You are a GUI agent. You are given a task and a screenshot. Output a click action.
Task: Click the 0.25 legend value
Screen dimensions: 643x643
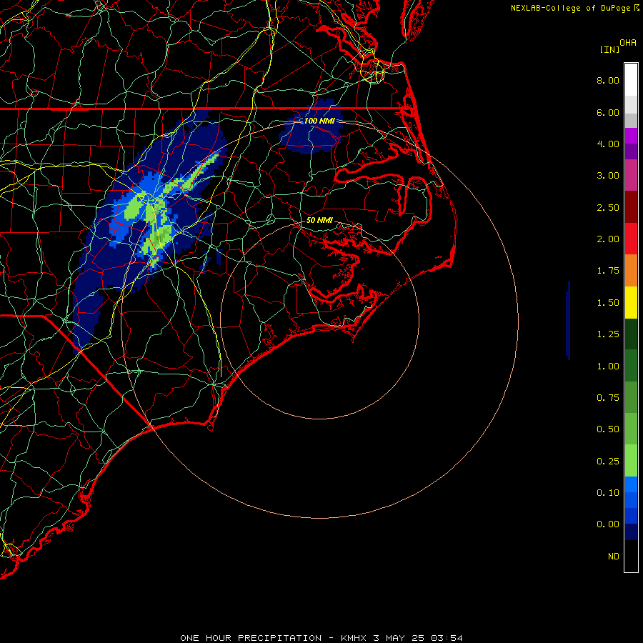(x=608, y=462)
